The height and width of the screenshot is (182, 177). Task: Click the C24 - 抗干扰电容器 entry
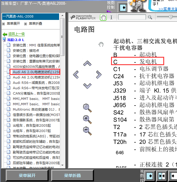[144, 76]
